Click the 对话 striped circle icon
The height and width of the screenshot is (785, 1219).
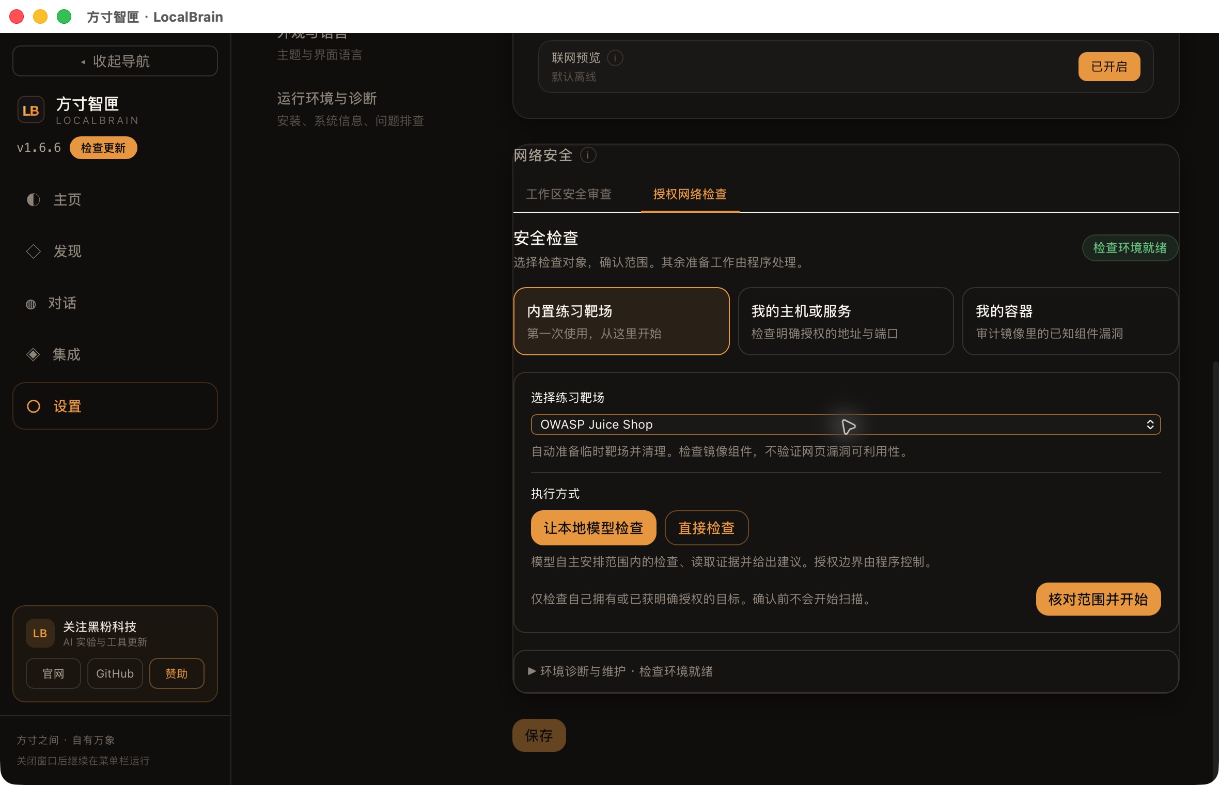[31, 304]
